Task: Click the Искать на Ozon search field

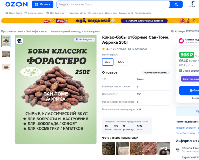Action: [119, 4]
